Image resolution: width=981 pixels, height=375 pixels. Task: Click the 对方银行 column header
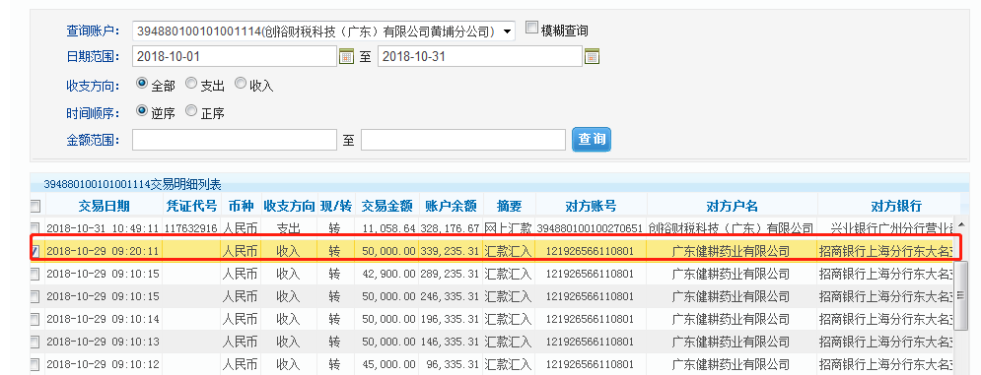pyautogui.click(x=896, y=206)
